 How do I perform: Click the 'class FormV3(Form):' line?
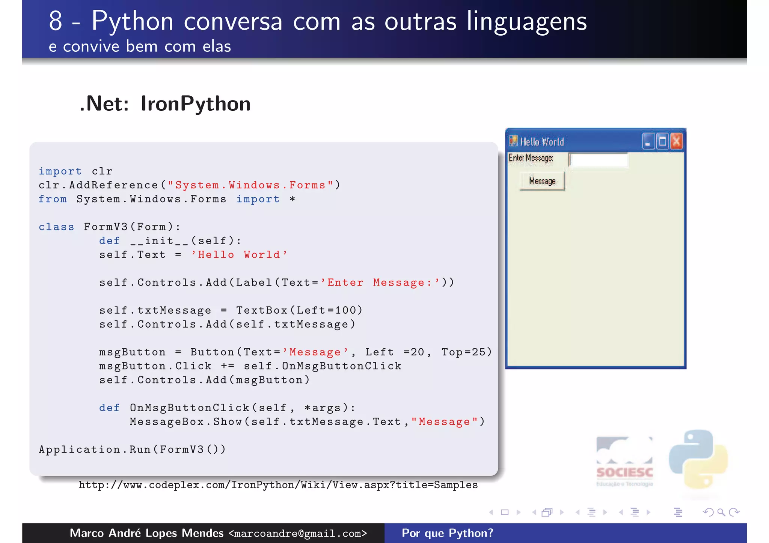coord(110,227)
